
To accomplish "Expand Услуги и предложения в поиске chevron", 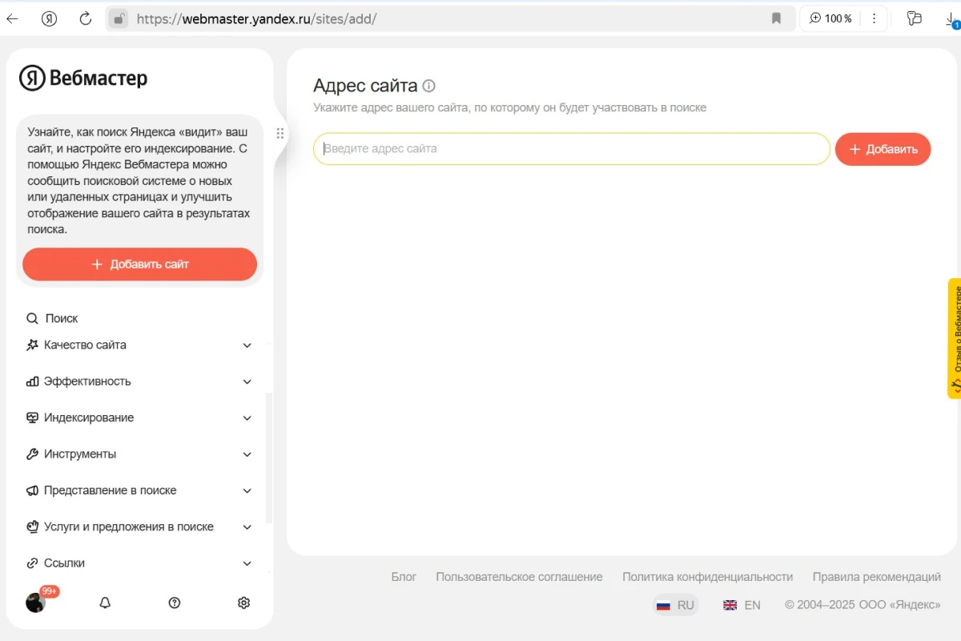I will [247, 527].
